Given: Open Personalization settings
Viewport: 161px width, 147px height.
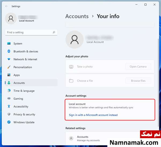Looking at the screenshot, I should (x=31, y=67).
